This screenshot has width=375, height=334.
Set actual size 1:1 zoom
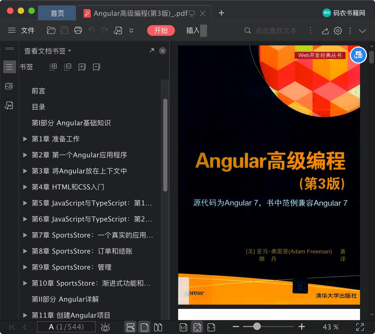coord(183,327)
